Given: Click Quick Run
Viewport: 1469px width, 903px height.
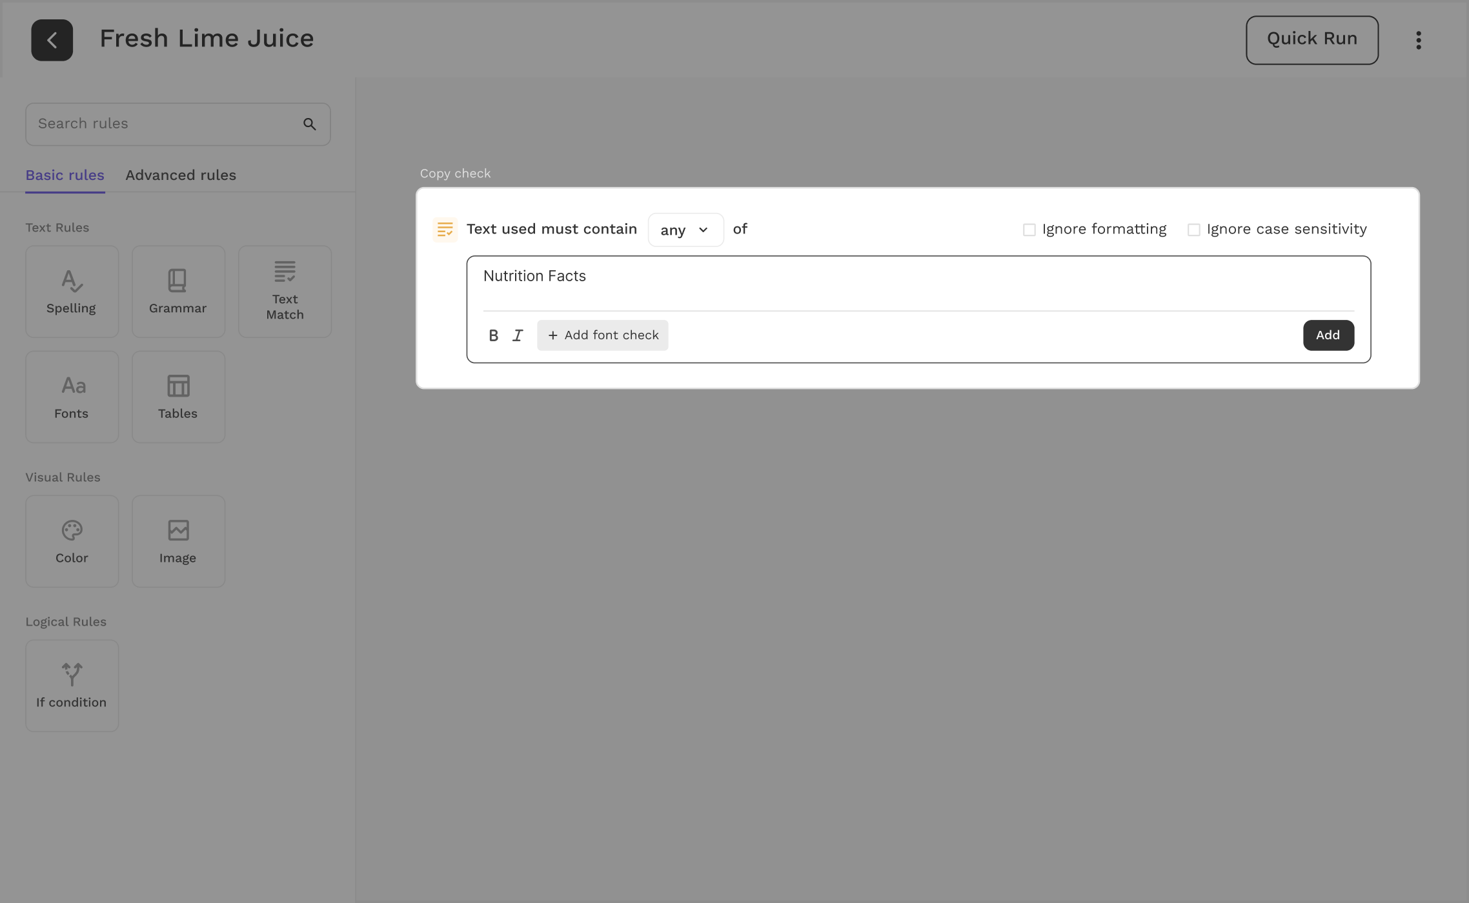Looking at the screenshot, I should (1312, 39).
